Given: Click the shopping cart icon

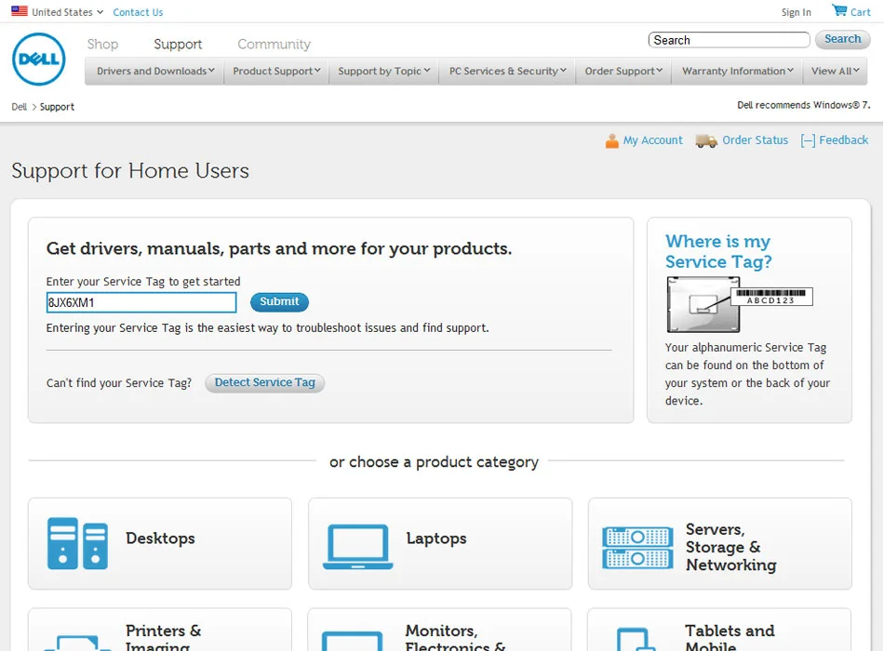Looking at the screenshot, I should tap(839, 10).
